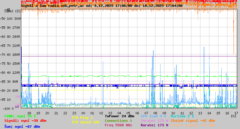The height and width of the screenshot is (129, 240).
Task: Click the '17' hour tick on the x-axis
Action: tap(236, 113)
